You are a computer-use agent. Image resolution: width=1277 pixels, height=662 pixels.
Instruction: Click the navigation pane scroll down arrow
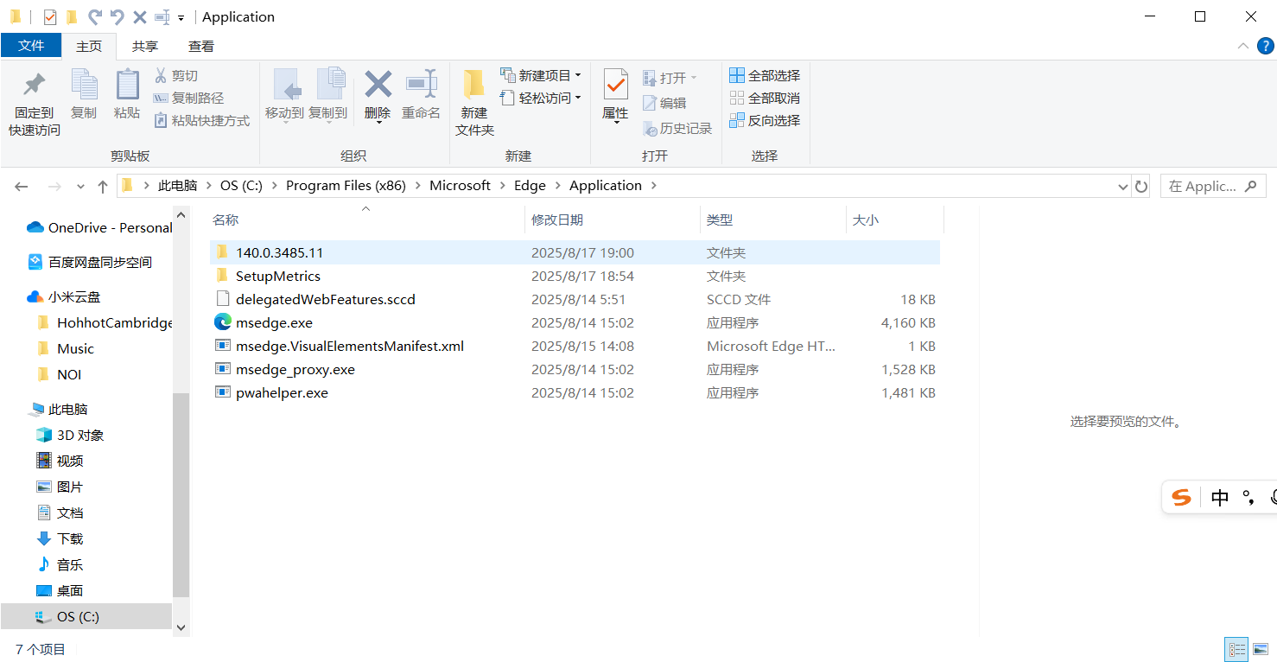pyautogui.click(x=181, y=628)
